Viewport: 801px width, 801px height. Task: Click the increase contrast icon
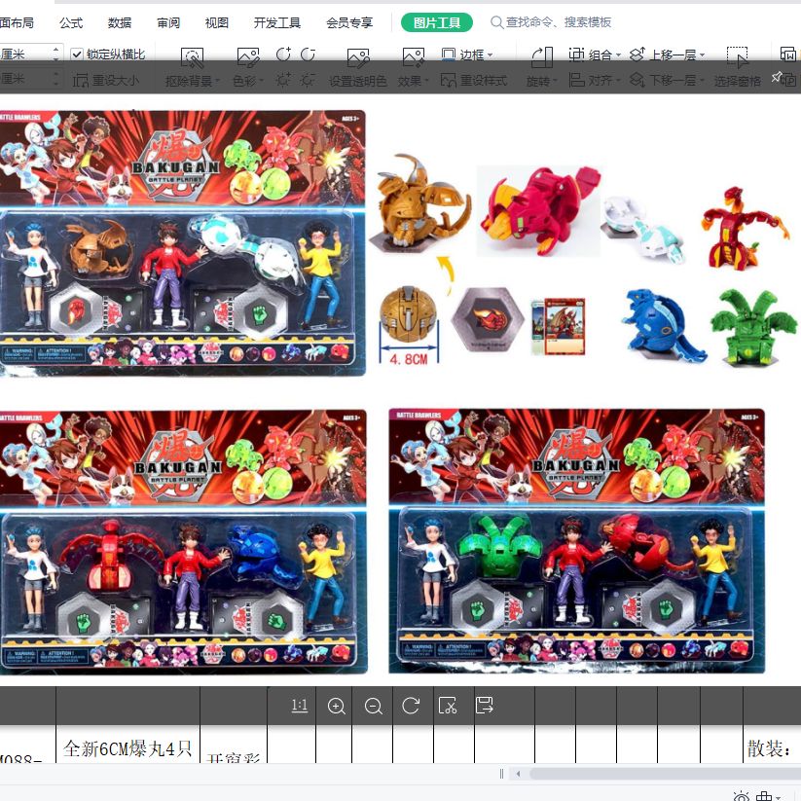283,55
